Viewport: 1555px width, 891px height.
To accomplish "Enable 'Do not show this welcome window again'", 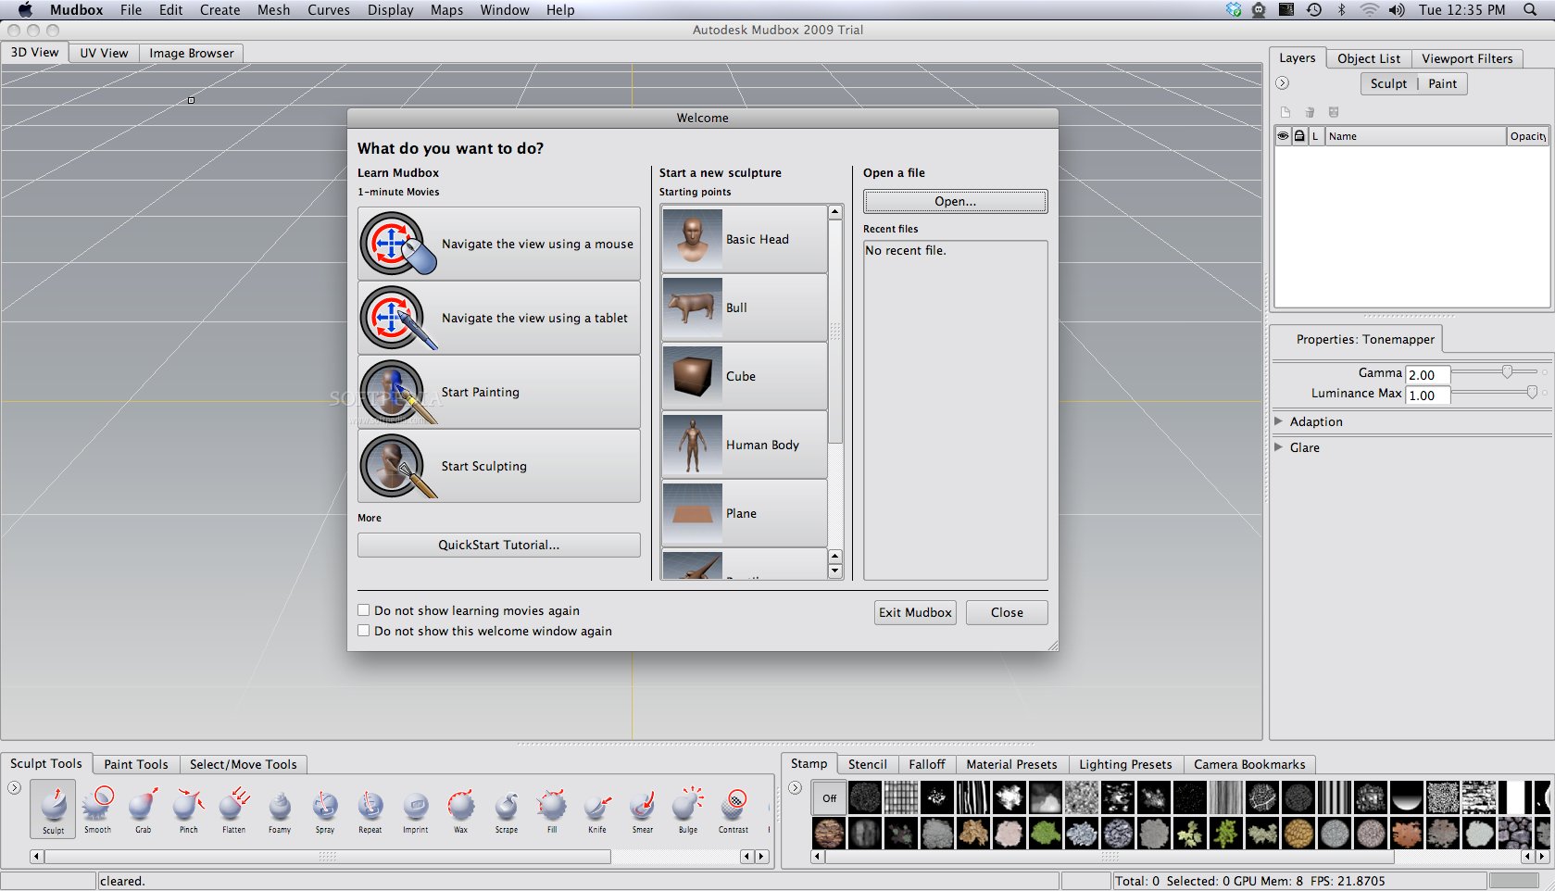I will tap(364, 631).
